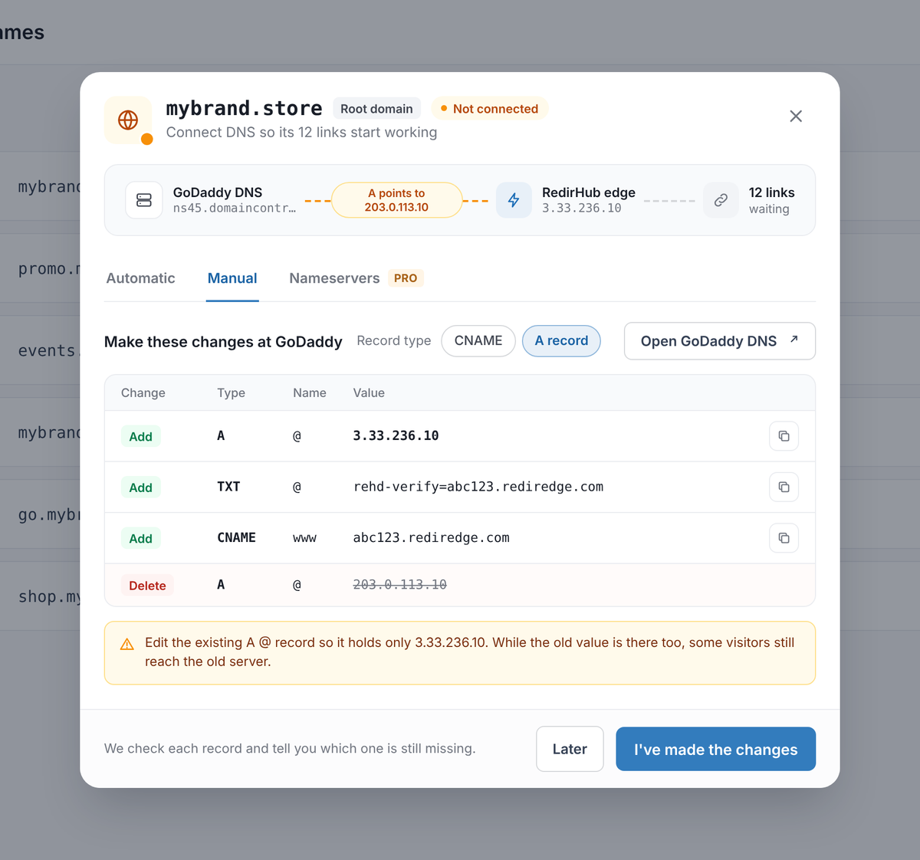Screen dimensions: 920x860
Task: Click the CNAME type cell in table
Action: point(236,537)
